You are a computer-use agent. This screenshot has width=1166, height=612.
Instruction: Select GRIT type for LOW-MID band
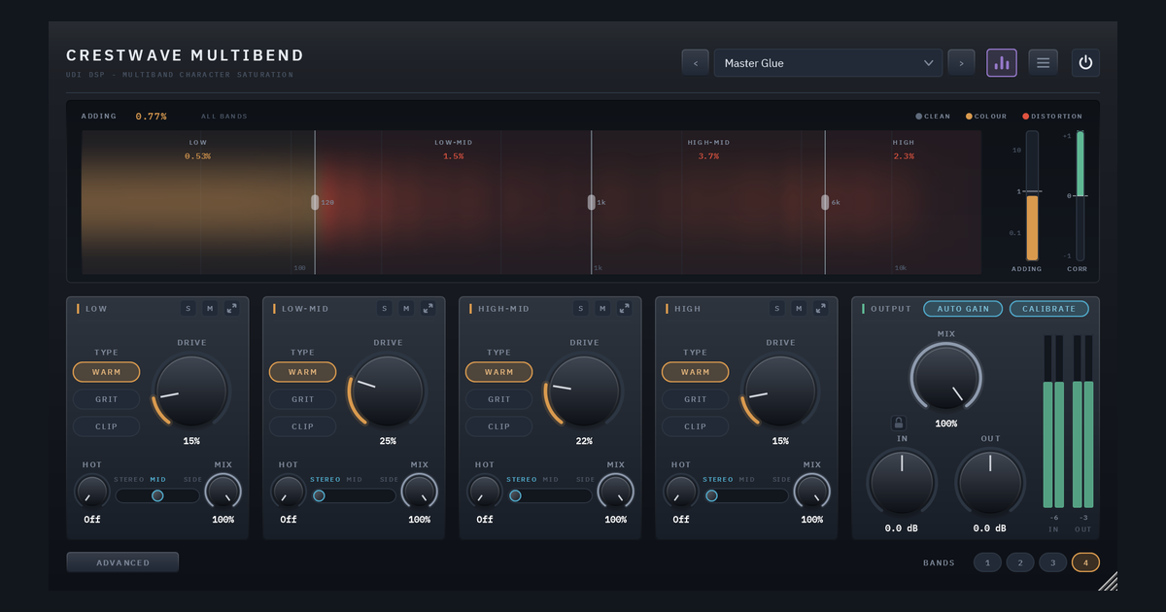302,399
